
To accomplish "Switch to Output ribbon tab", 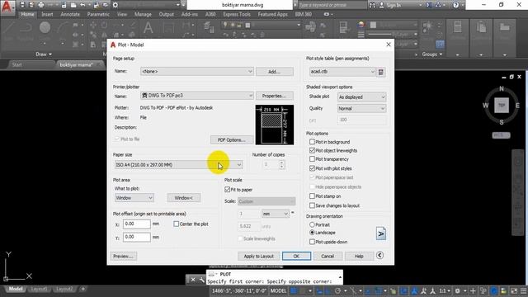I will click(167, 15).
